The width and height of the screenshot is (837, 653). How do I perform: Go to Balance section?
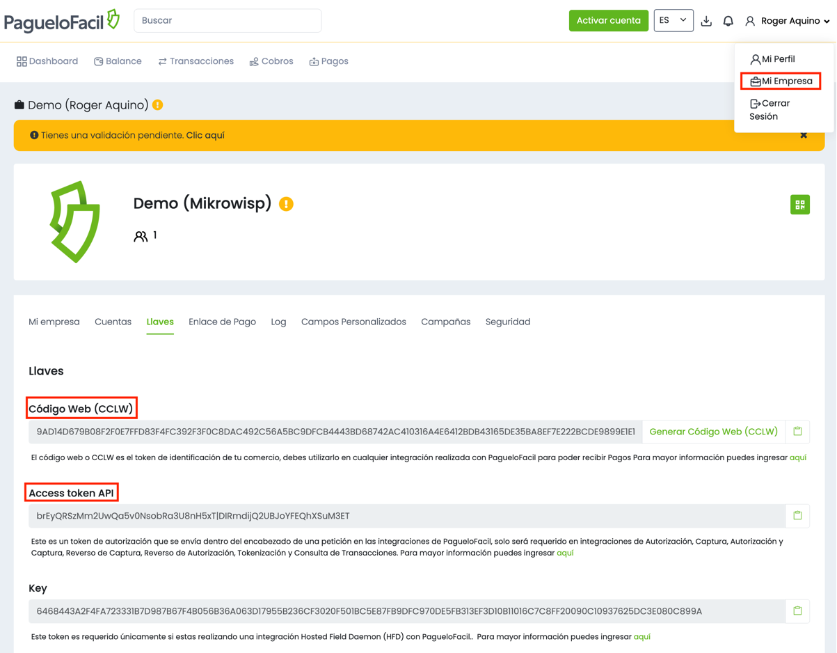118,61
